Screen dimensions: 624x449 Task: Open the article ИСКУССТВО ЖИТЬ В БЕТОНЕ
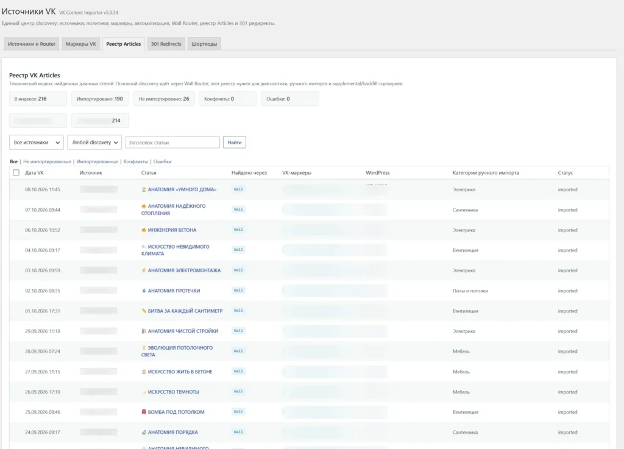pos(180,372)
